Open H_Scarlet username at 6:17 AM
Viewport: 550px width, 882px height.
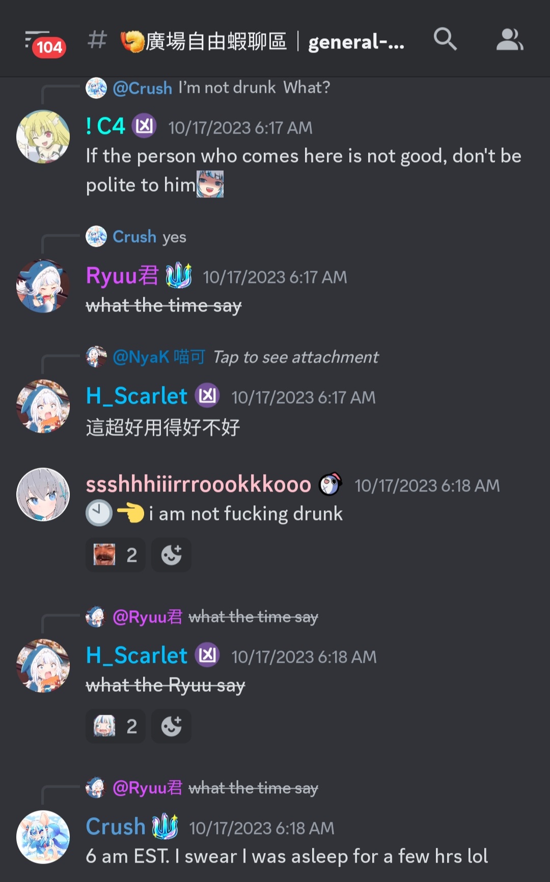(136, 396)
